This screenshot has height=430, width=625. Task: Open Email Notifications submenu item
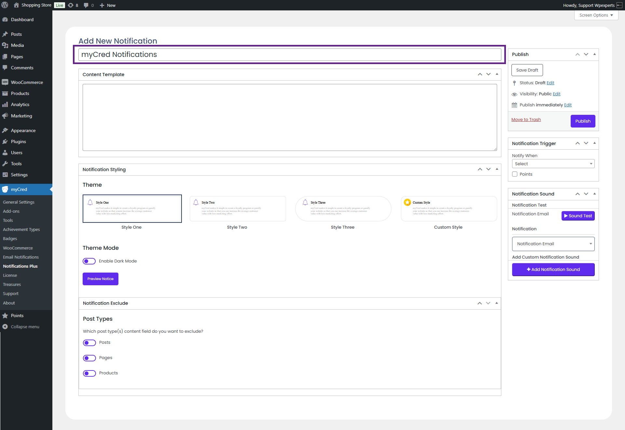[21, 257]
